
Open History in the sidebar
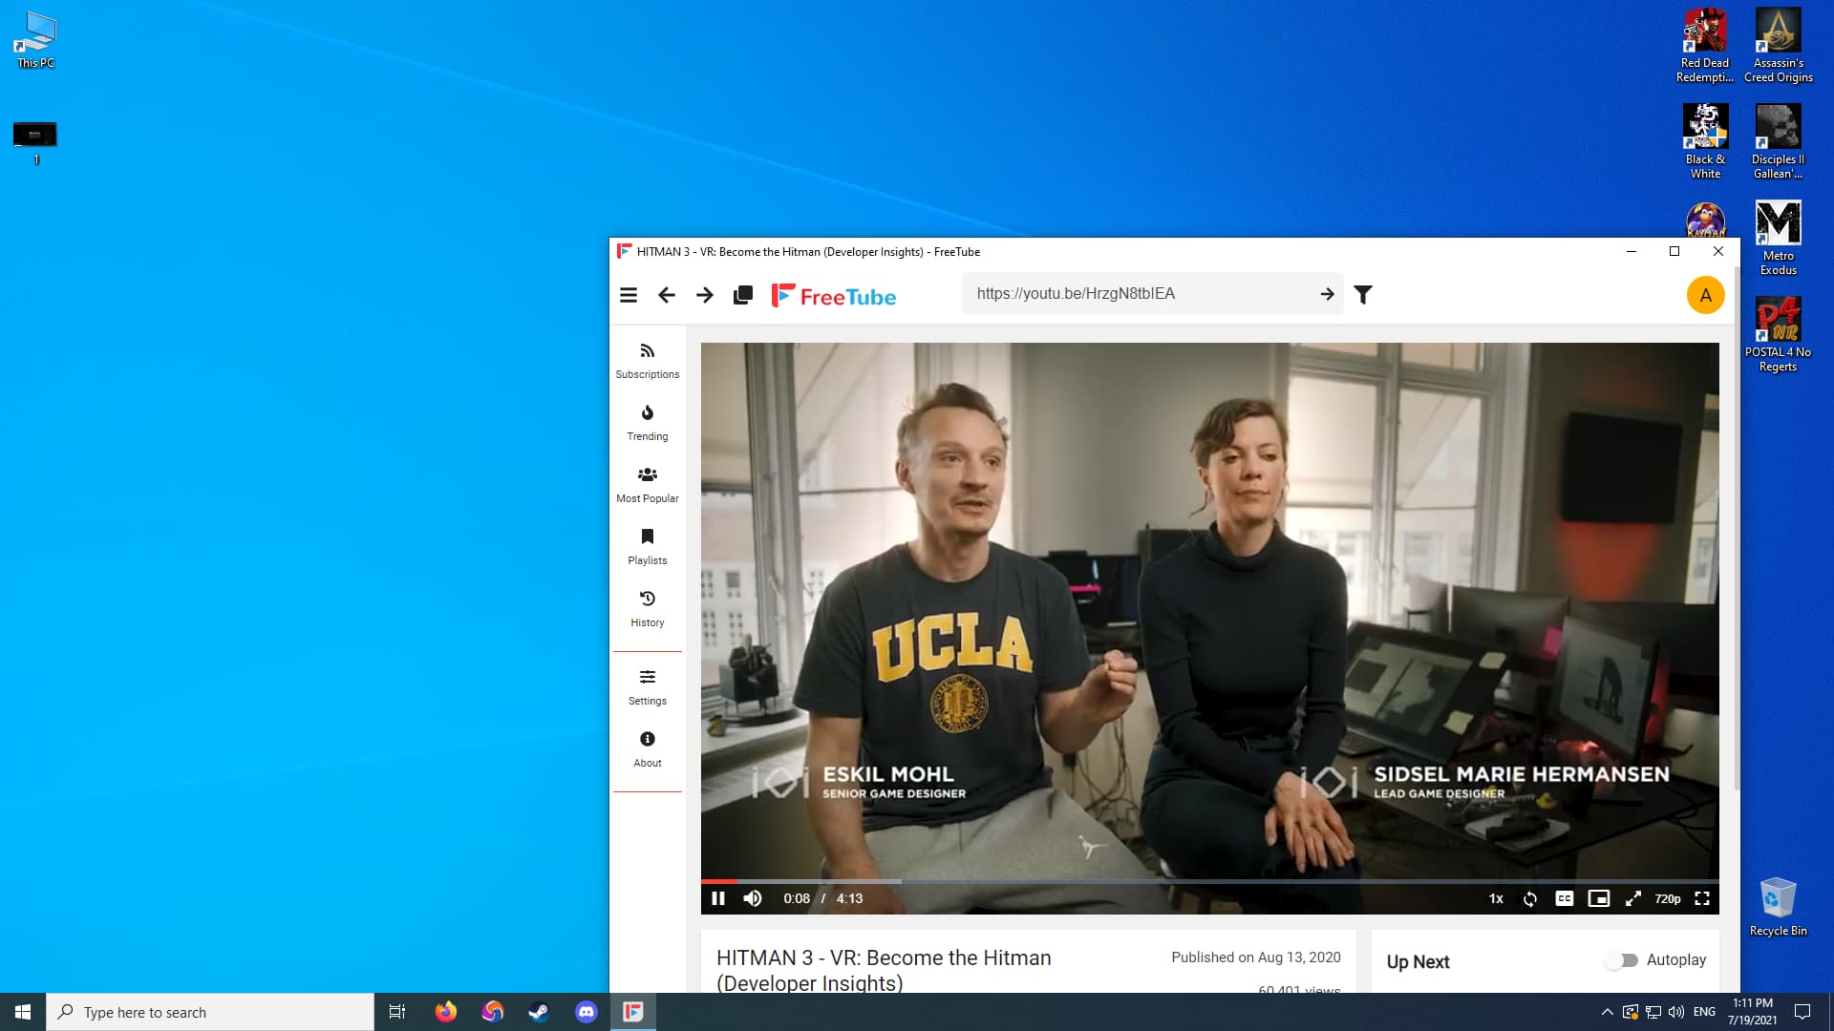648,609
